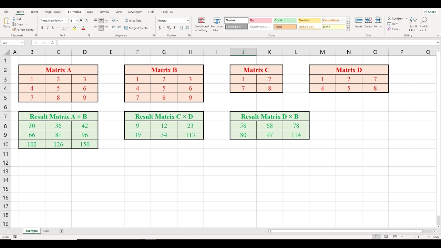
Task: Click the Cut scissors button
Action: pos(17,19)
